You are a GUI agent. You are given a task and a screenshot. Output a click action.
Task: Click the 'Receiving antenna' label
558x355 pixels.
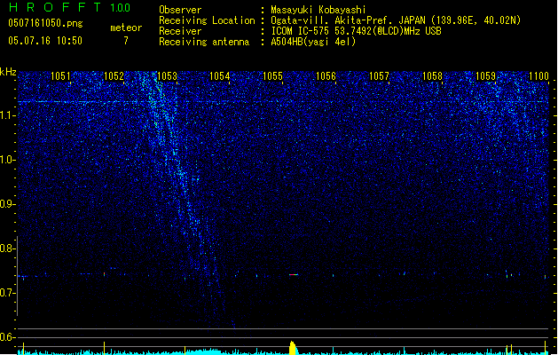204,42
